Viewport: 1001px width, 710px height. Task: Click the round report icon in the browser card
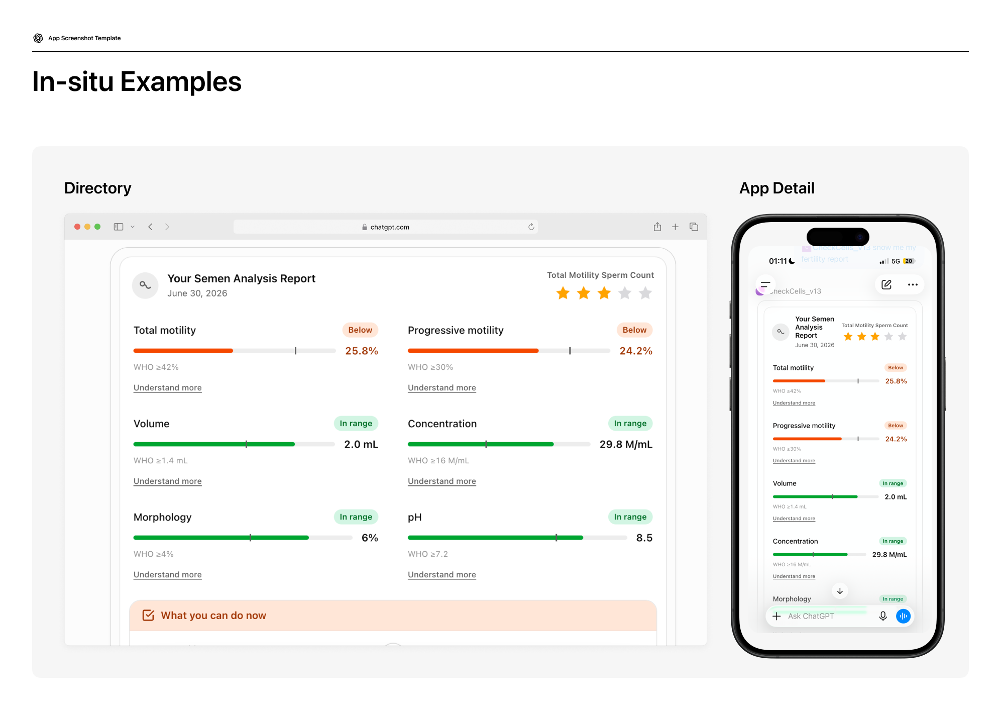click(145, 285)
